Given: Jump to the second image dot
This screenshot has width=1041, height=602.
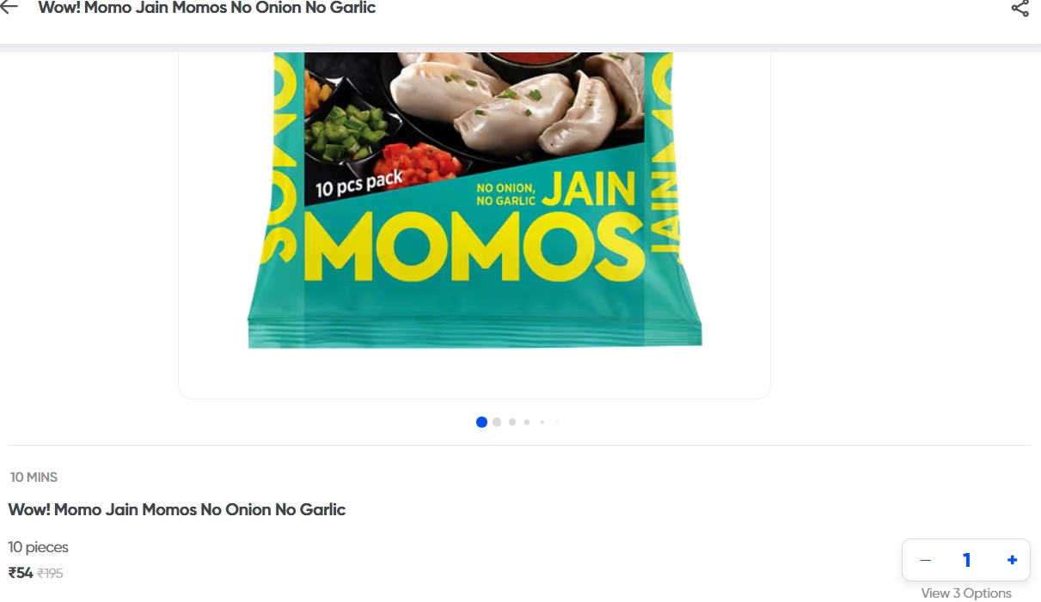Looking at the screenshot, I should (497, 422).
